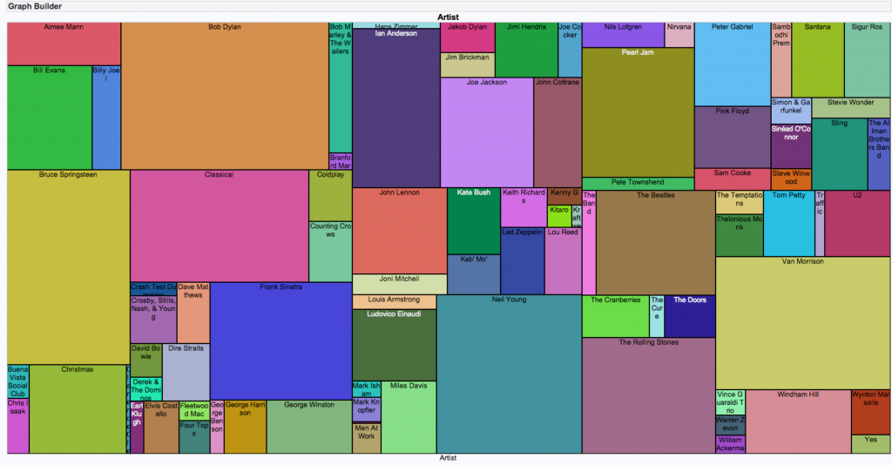The height and width of the screenshot is (465, 892).
Task: Select the Bob Dylan treemap tile
Action: [225, 96]
